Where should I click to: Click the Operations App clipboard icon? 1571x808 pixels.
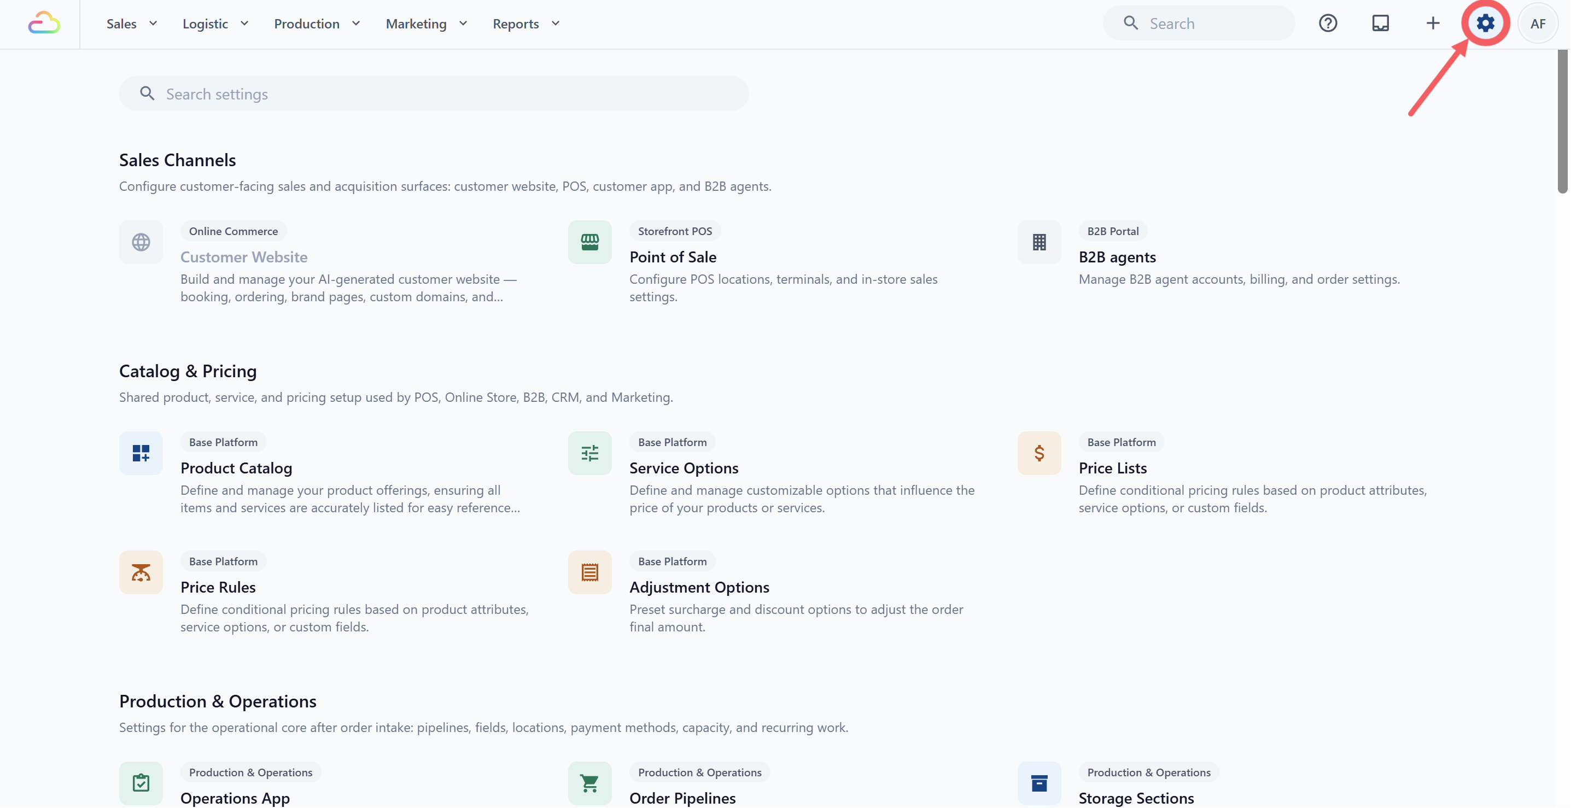pyautogui.click(x=141, y=783)
